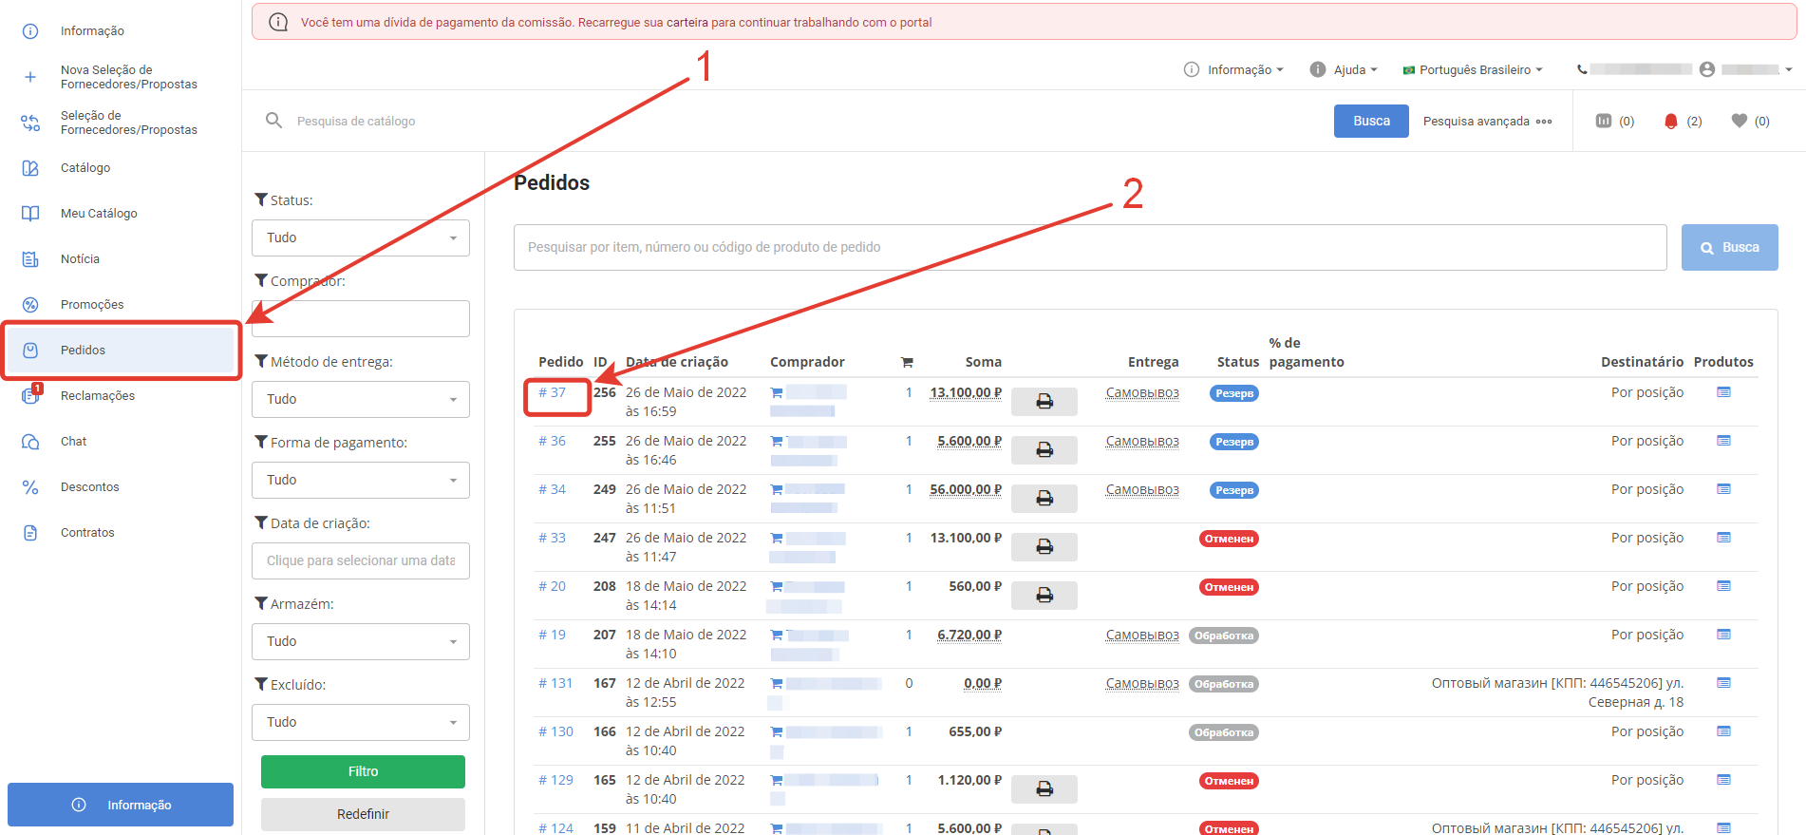Open advanced search three-dots icon

click(x=1544, y=122)
